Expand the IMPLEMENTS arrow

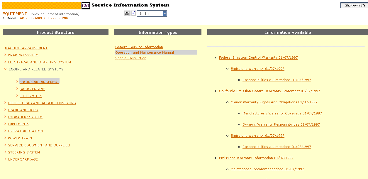[x=6, y=124]
